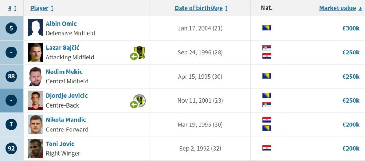The image size is (365, 161).
Task: Click Albin Omic's €300k market value
Action: point(351,28)
